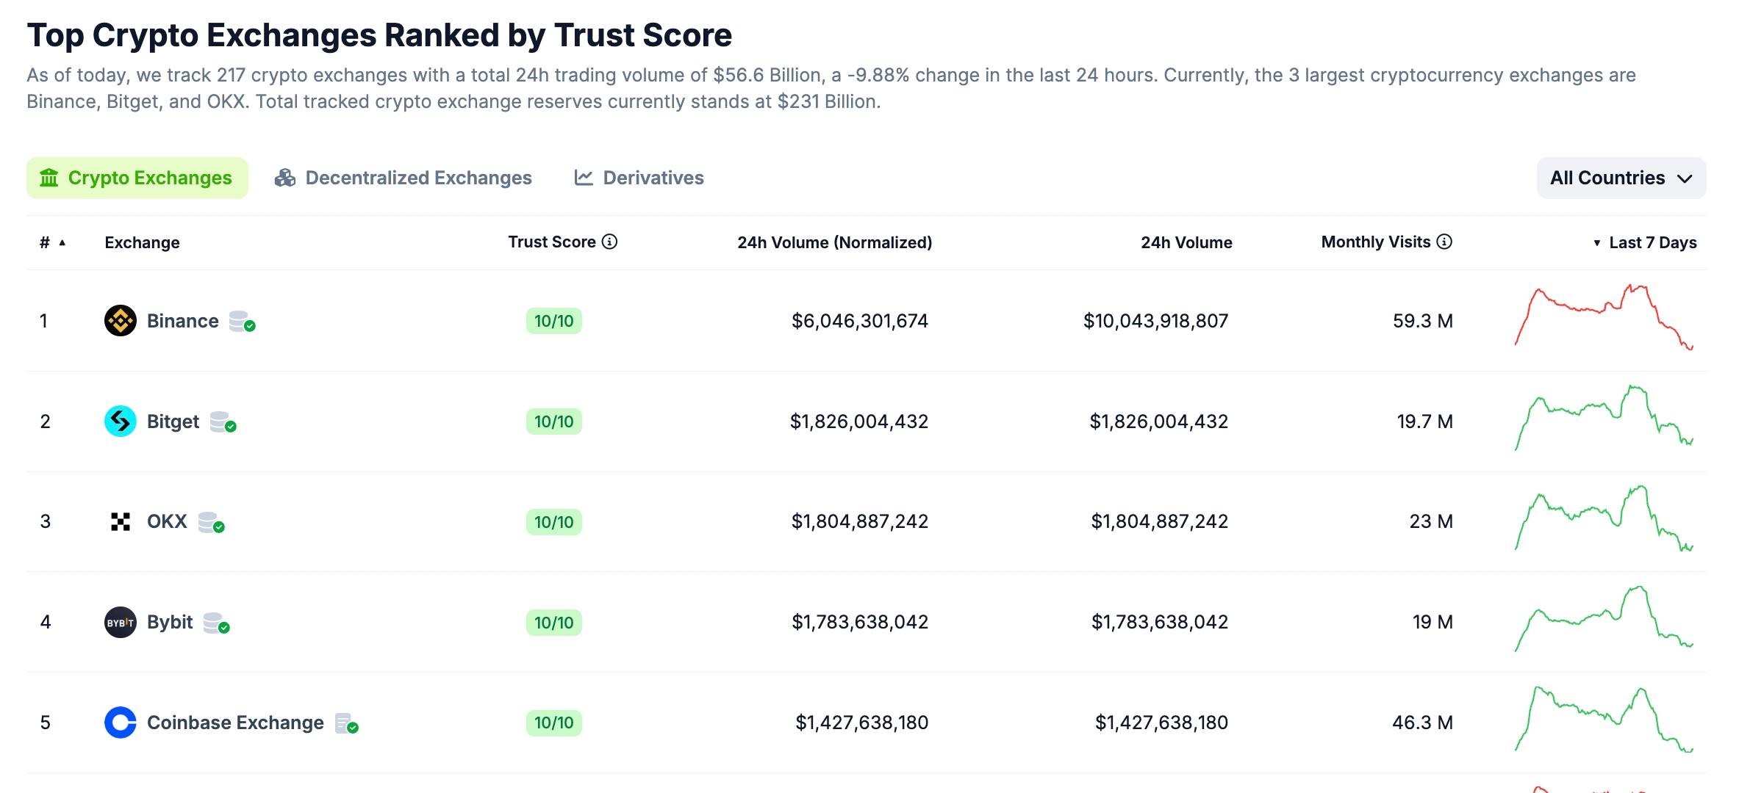Screen dimensions: 1739x793
Task: Sort by rank number column header
Action: pos(52,242)
